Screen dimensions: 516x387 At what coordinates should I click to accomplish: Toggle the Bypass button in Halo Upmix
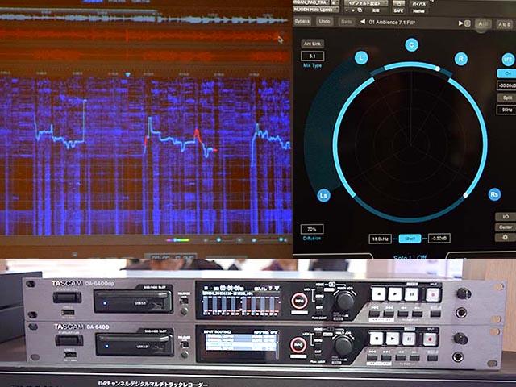coord(302,22)
